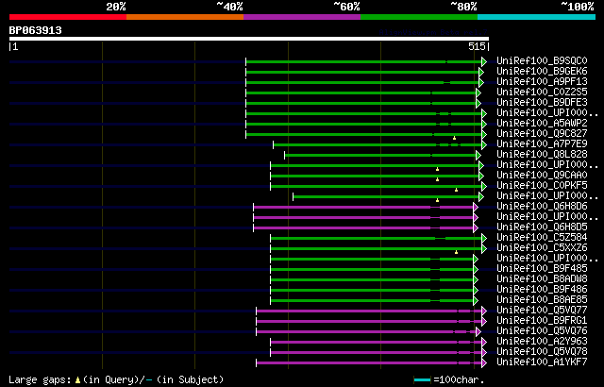604x387 pixels.
Task: Click the red 20% identity legend segment
Action: (68, 17)
